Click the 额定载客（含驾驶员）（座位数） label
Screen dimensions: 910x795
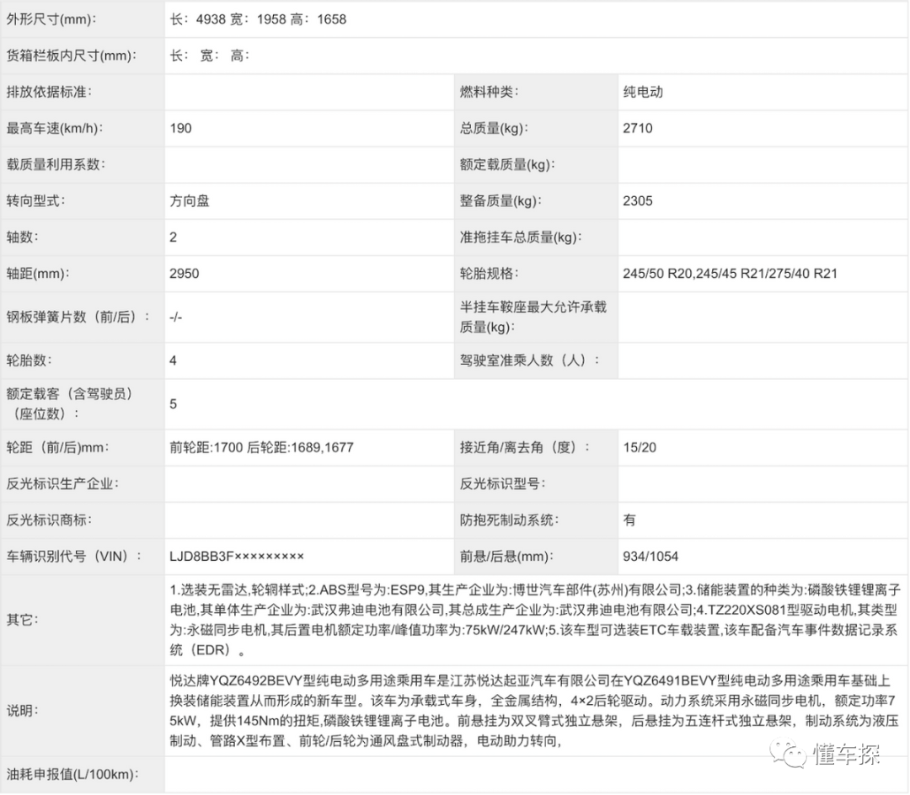pyautogui.click(x=72, y=403)
